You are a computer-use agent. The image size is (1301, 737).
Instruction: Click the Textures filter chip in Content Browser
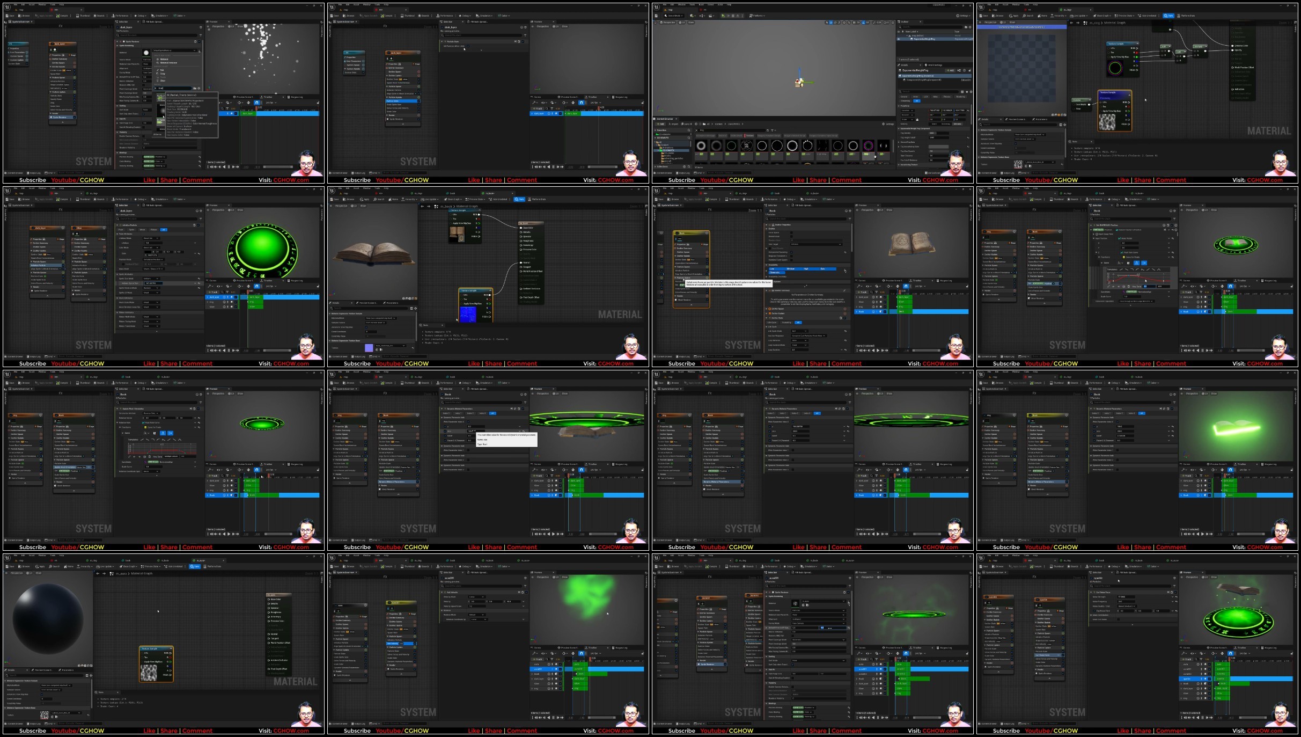coord(749,136)
